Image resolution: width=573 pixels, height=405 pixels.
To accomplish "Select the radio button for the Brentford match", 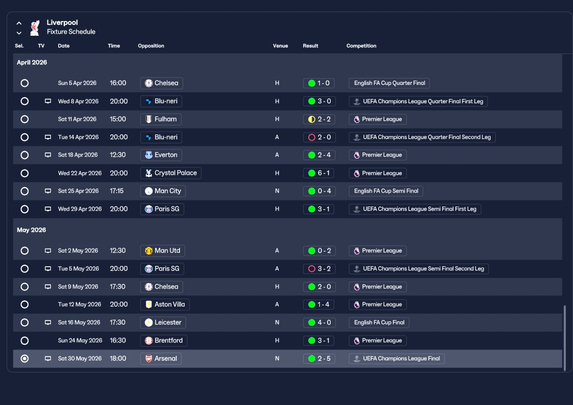I will (25, 341).
